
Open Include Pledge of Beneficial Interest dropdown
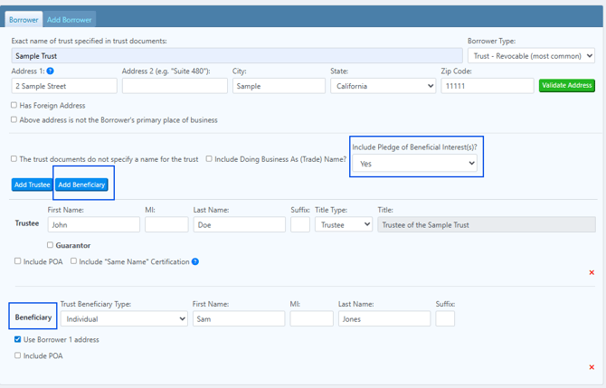pyautogui.click(x=414, y=164)
